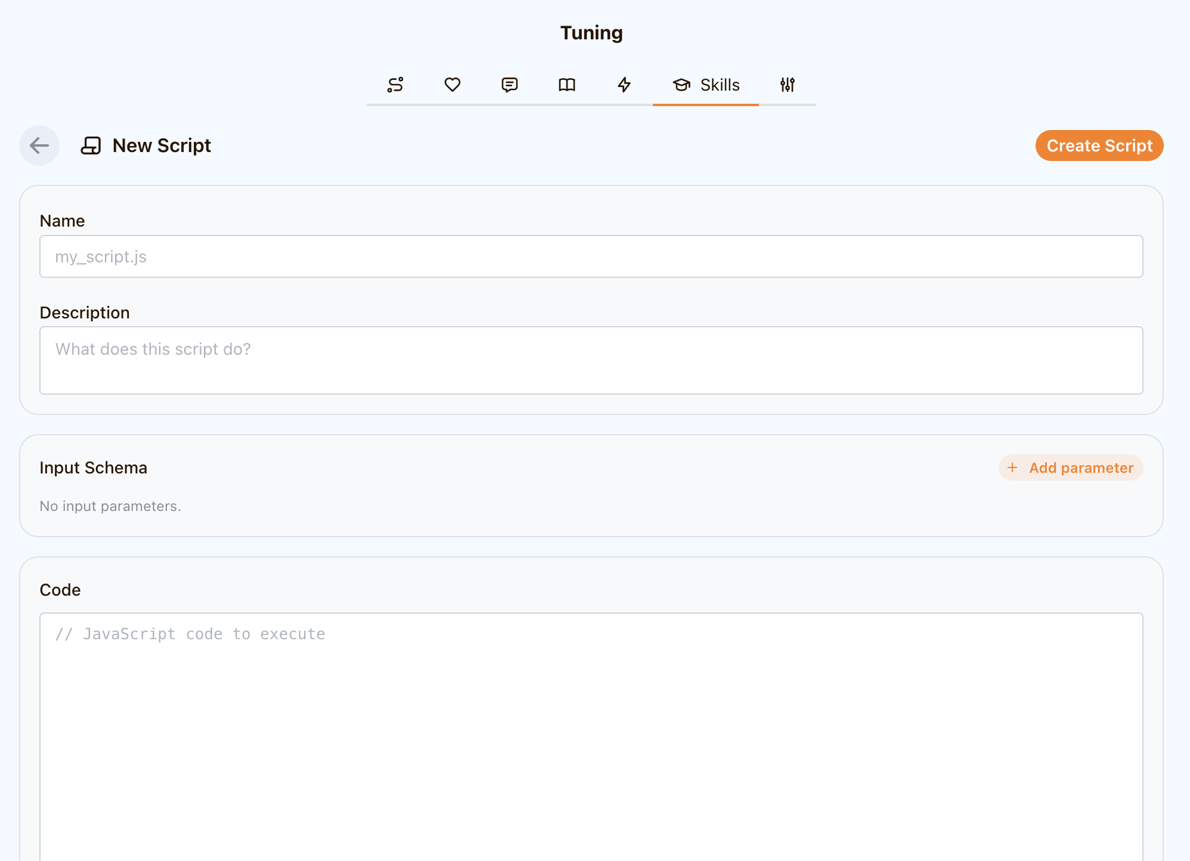Click the Input Schema section header
Screen dimensions: 1190x861
93,467
